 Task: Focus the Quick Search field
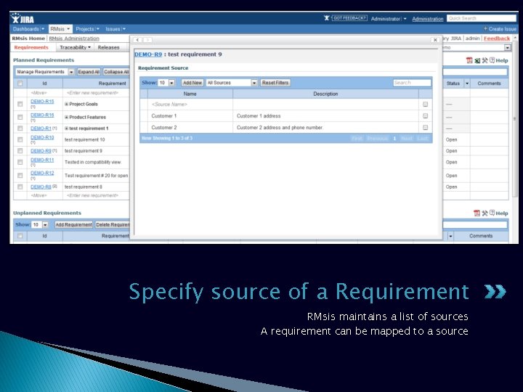pos(482,18)
